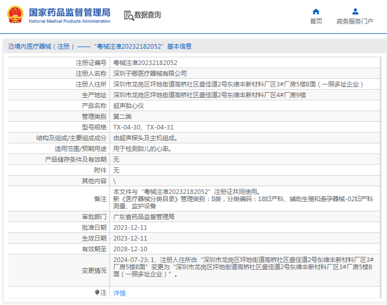Click the 批准日期 value 2023-12-11
Viewport: 387px width, 305px height.
point(130,227)
